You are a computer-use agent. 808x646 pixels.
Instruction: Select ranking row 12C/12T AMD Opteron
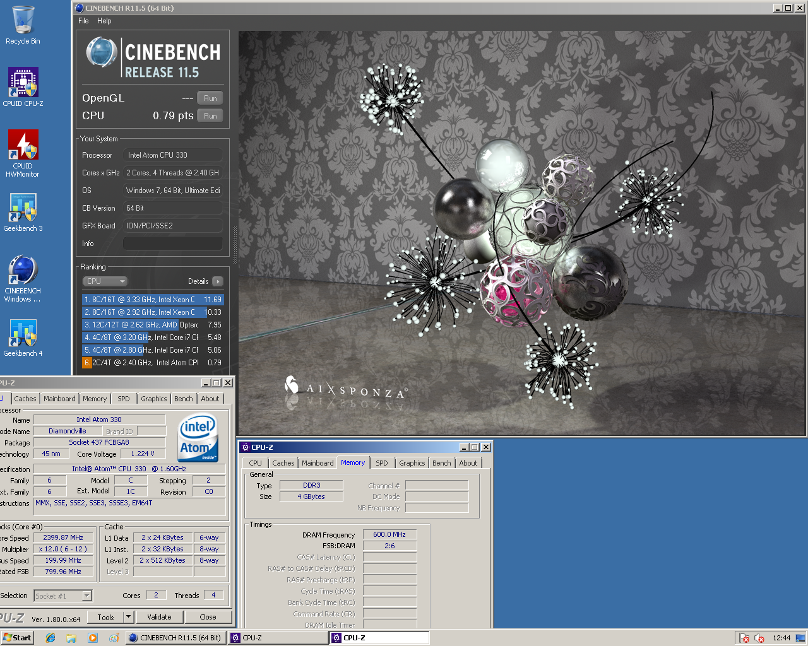click(153, 325)
